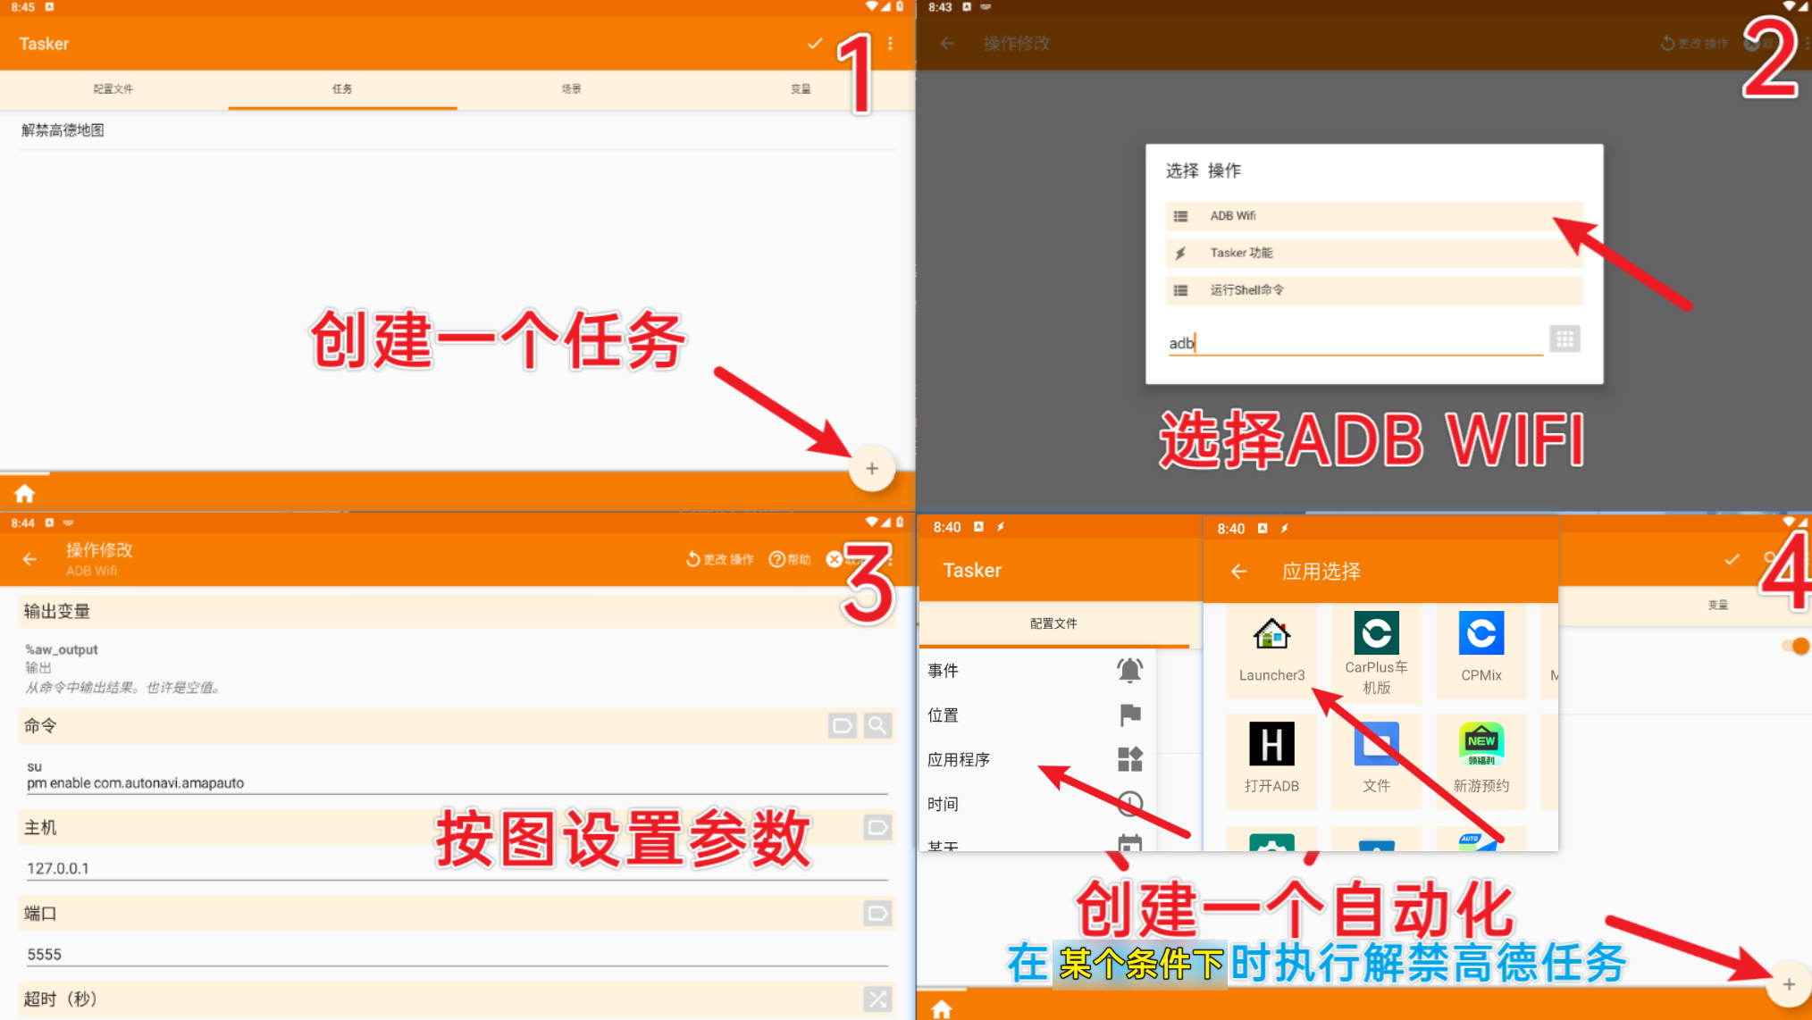The image size is (1812, 1020).
Task: Tap the tag icon in the 端口 row
Action: [x=877, y=913]
